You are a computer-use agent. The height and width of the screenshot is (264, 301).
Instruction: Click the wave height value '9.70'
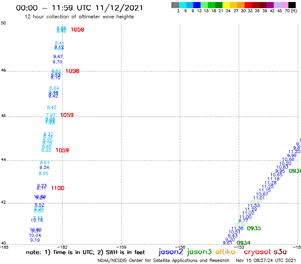point(57,62)
